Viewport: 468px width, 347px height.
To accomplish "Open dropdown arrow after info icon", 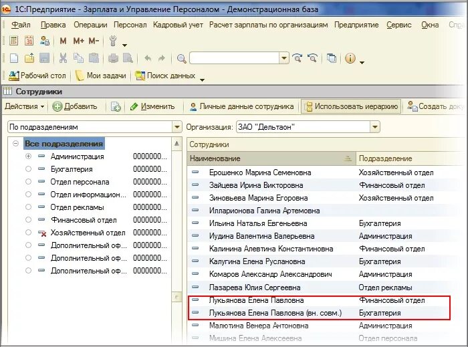I will coord(362,62).
